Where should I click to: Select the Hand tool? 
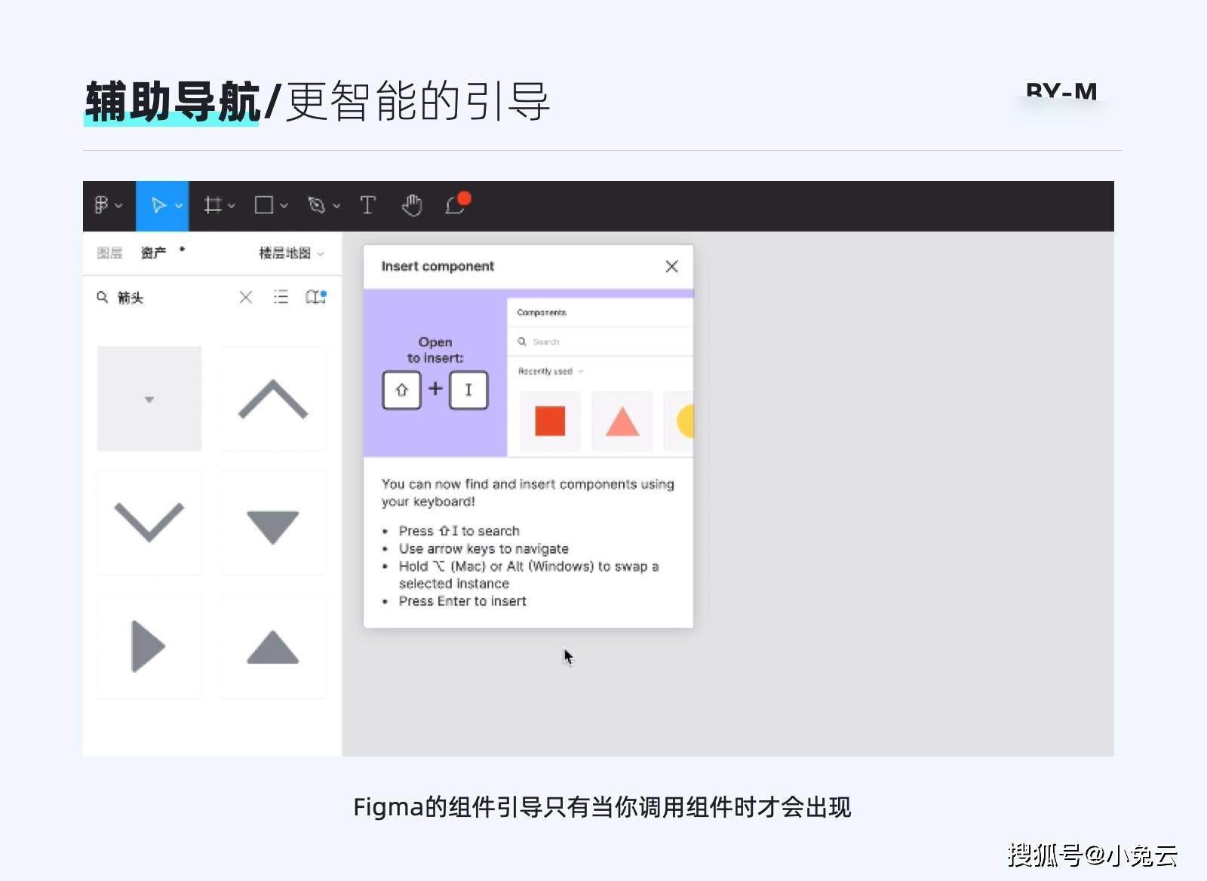click(412, 205)
